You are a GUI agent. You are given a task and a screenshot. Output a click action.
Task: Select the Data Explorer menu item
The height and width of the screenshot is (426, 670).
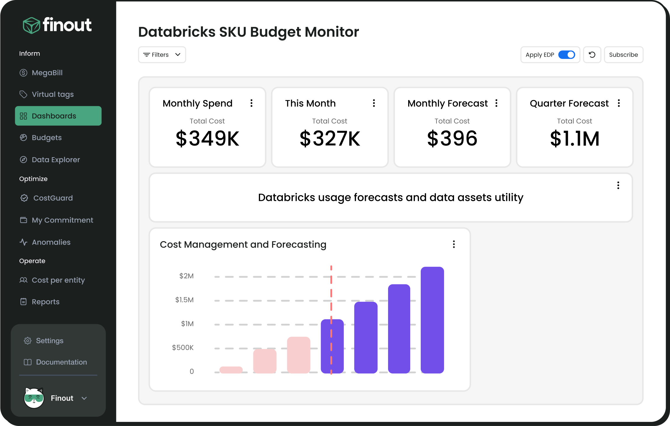[x=55, y=159]
